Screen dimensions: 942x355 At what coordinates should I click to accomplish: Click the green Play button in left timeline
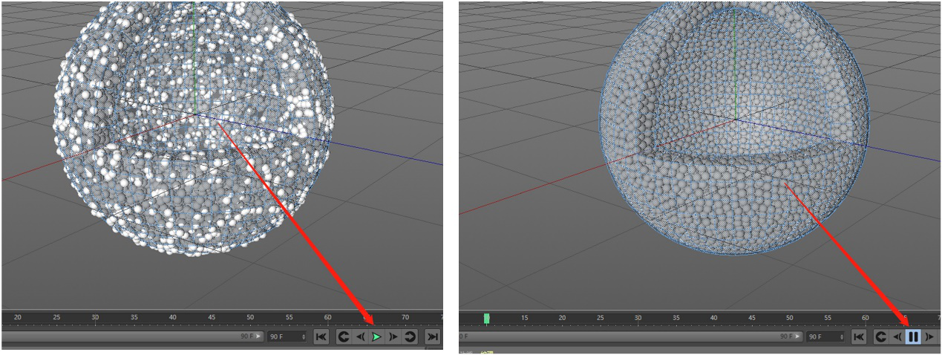pyautogui.click(x=376, y=337)
